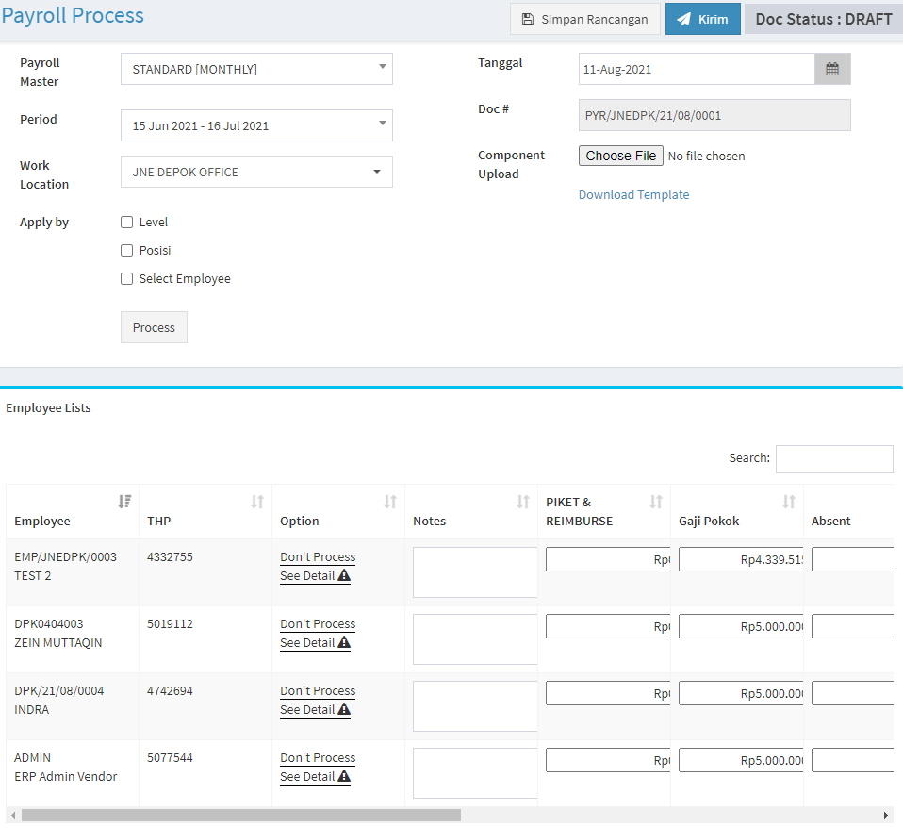This screenshot has width=903, height=828.
Task: Click PIKET & REIMBURSE field for ZEIN MUTTAQIN
Action: pyautogui.click(x=608, y=626)
